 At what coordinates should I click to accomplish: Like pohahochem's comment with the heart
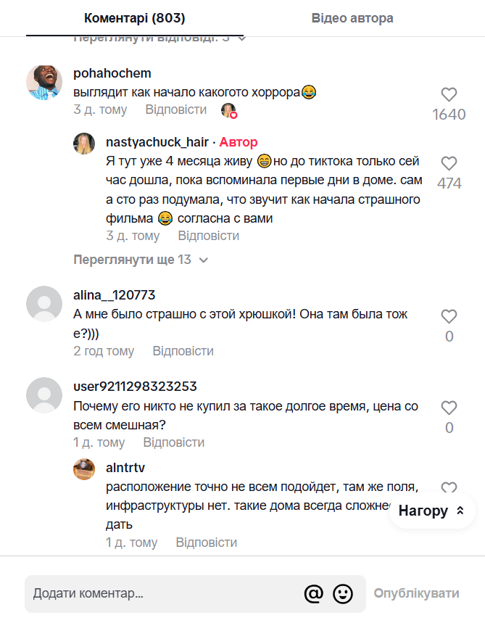click(449, 94)
